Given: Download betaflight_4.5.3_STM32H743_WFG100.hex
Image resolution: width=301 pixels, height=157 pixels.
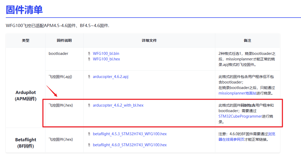Looking at the screenshot, I should (130, 134).
